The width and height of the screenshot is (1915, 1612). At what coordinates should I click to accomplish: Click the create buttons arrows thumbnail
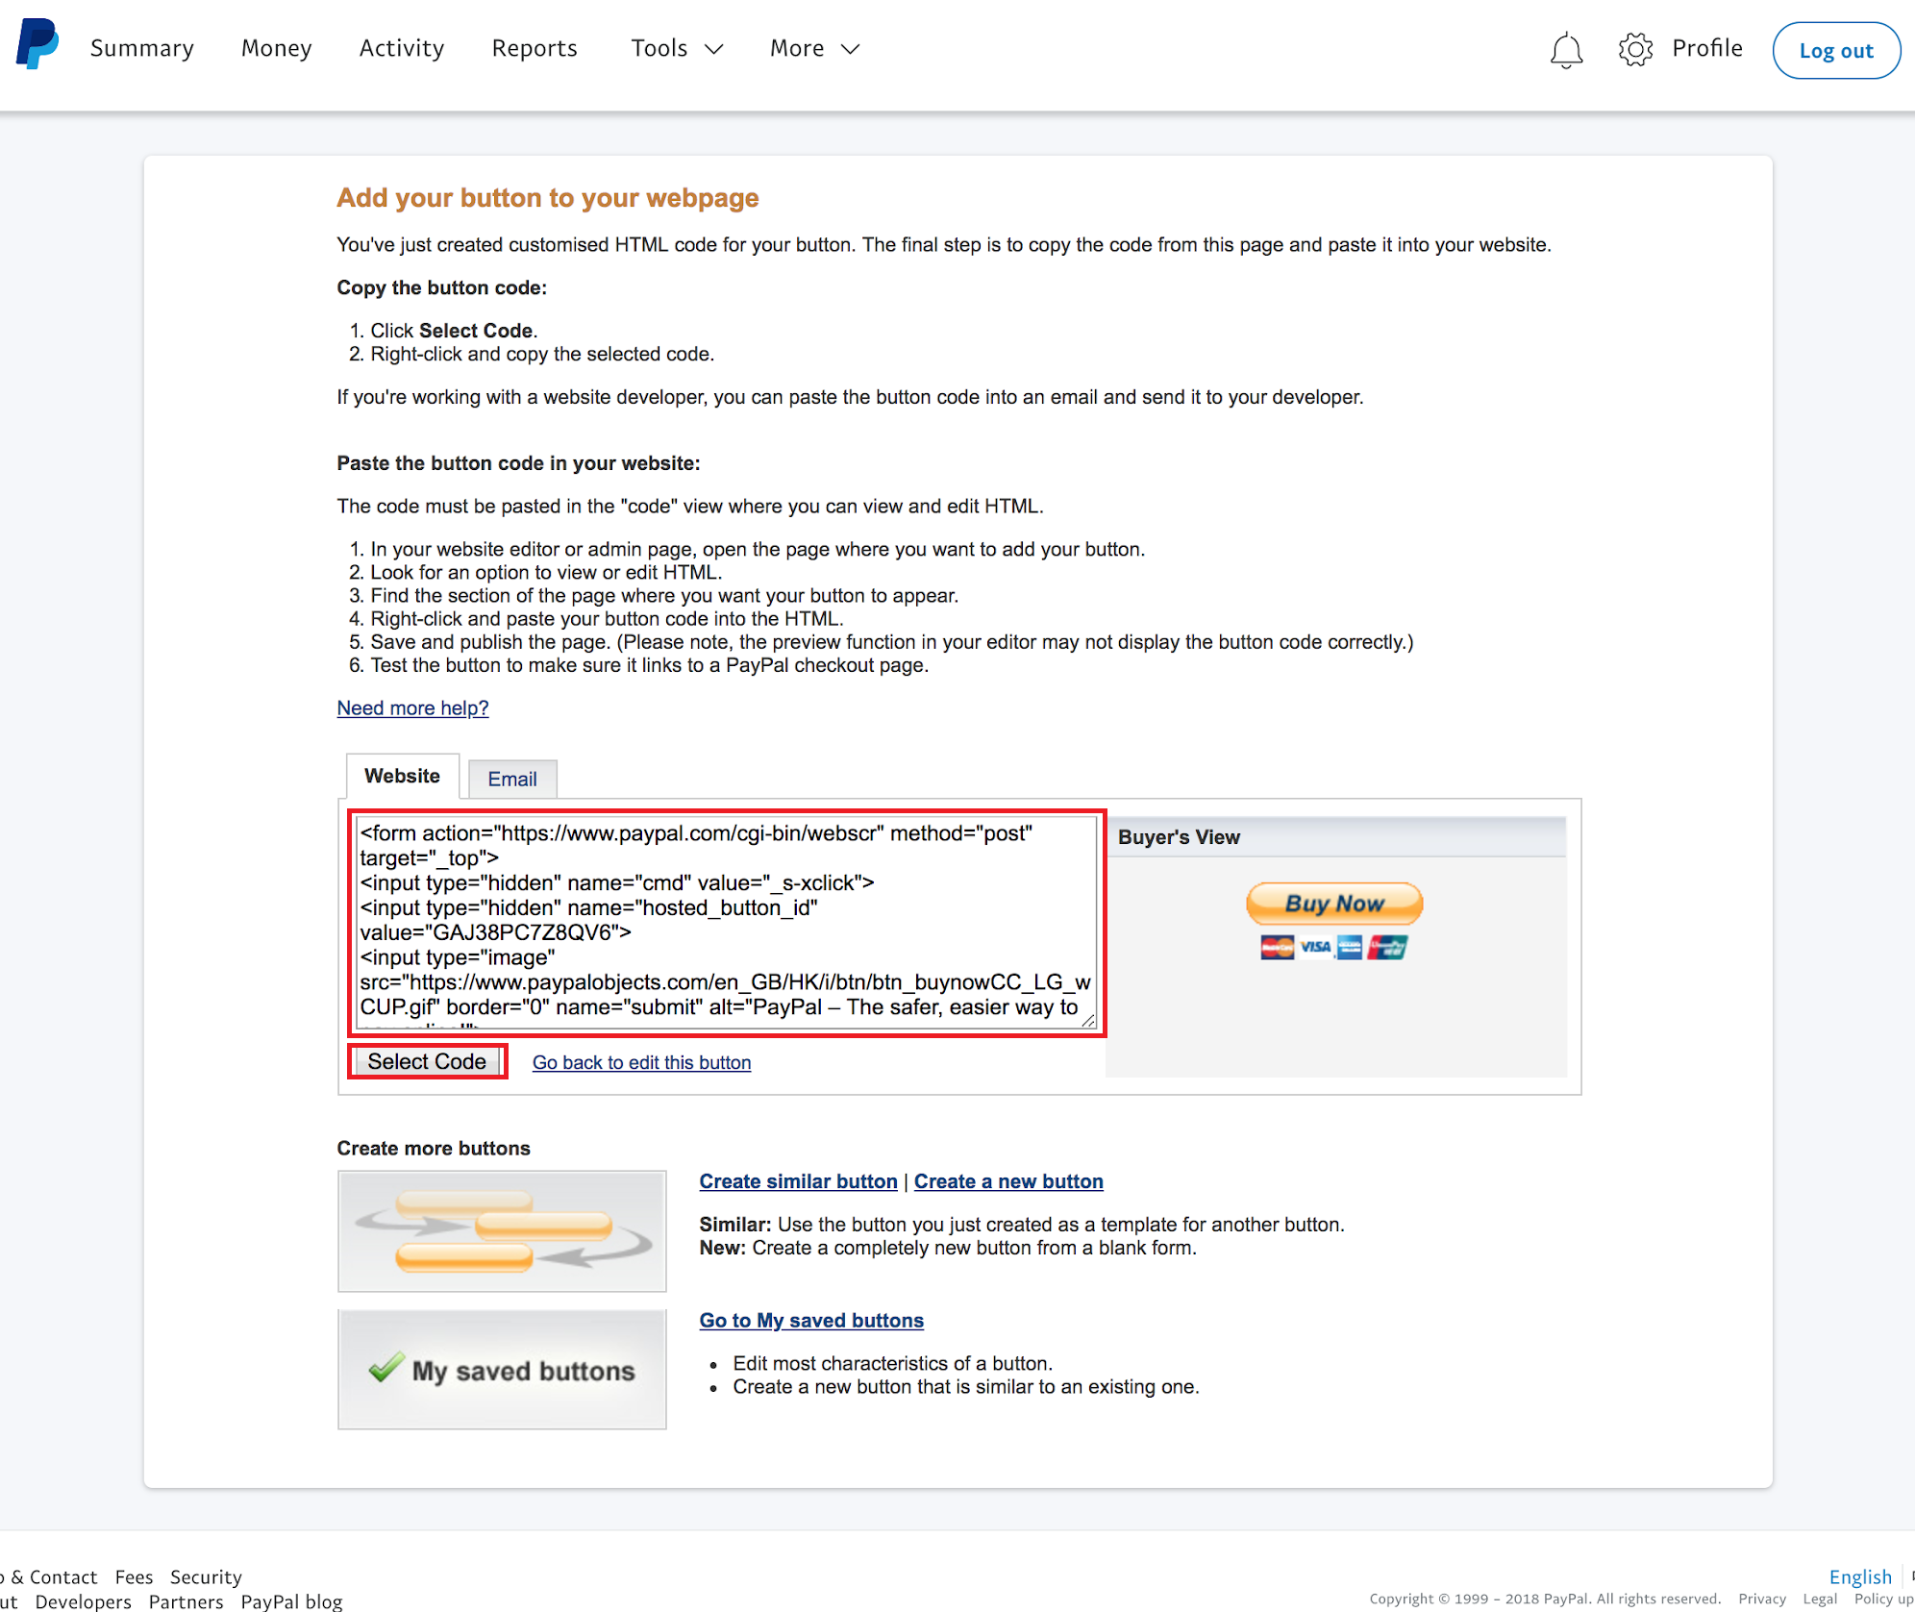[x=502, y=1231]
